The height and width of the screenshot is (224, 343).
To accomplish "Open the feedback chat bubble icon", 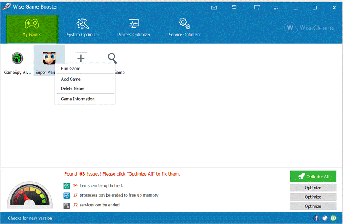I will [x=234, y=8].
